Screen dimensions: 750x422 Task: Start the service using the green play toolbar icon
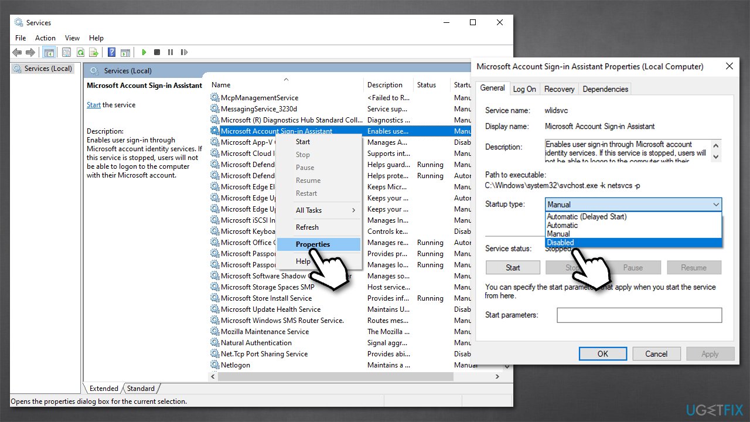pos(144,52)
